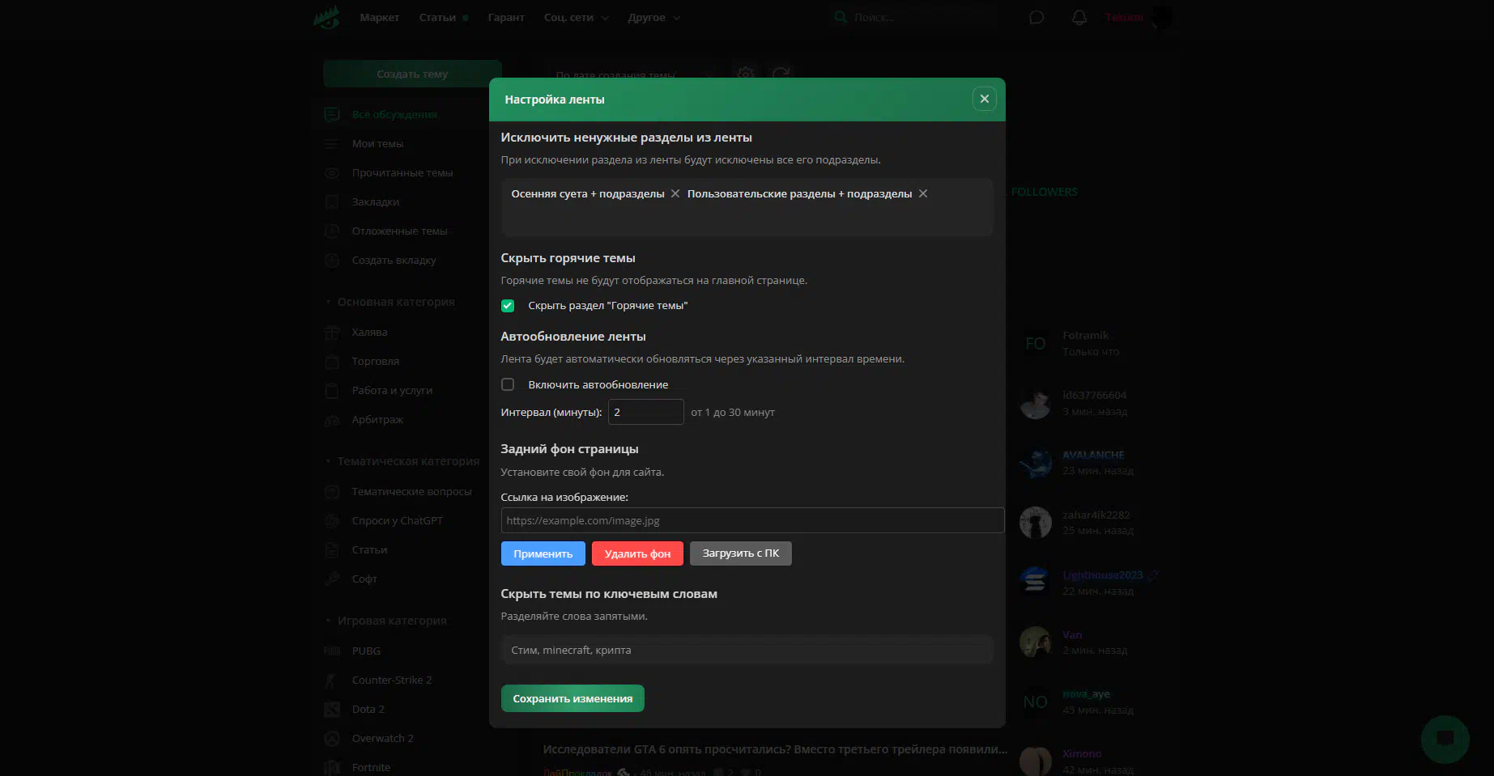Open notifications bell icon
This screenshot has height=776, width=1494.
1079,18
